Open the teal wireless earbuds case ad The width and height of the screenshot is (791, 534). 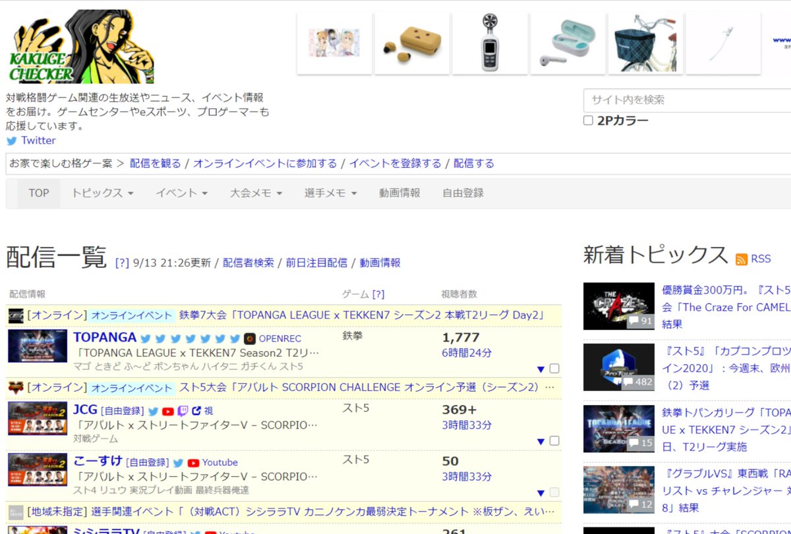[x=568, y=43]
